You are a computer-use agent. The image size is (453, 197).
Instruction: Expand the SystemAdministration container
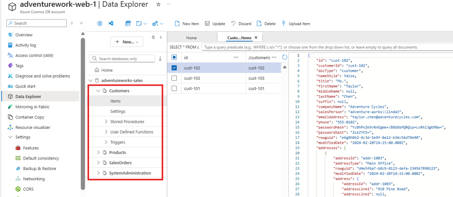(98, 173)
